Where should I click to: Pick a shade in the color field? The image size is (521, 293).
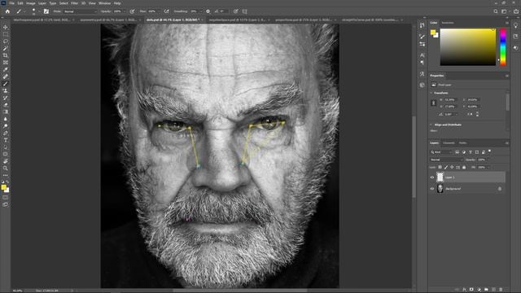[468, 47]
